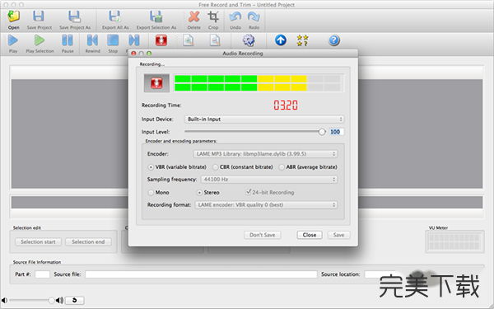Image resolution: width=494 pixels, height=309 pixels.
Task: Open the Encoder dropdown
Action: (x=265, y=154)
